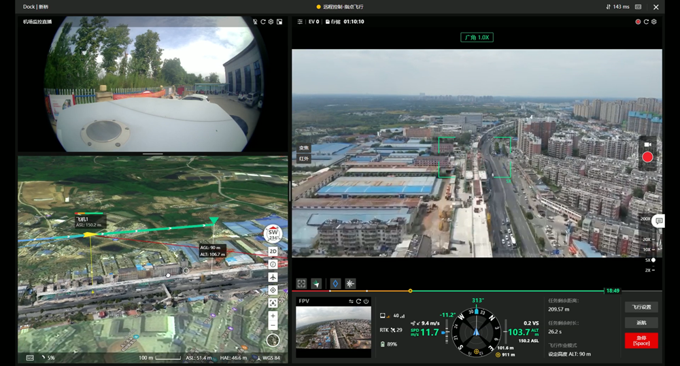This screenshot has height=366, width=680.
Task: Click the FPV camera thumbnail preview
Action: tap(333, 327)
